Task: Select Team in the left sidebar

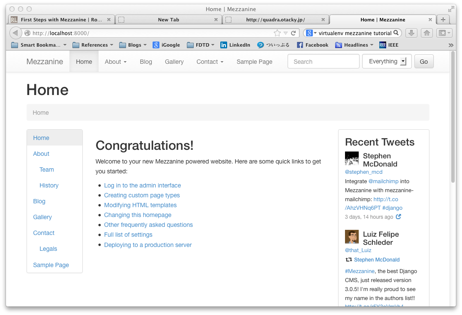Action: pyautogui.click(x=47, y=170)
